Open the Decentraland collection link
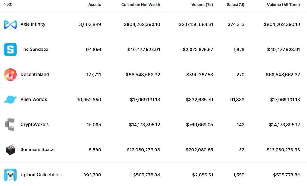This screenshot has width=307, height=186. [x=35, y=75]
